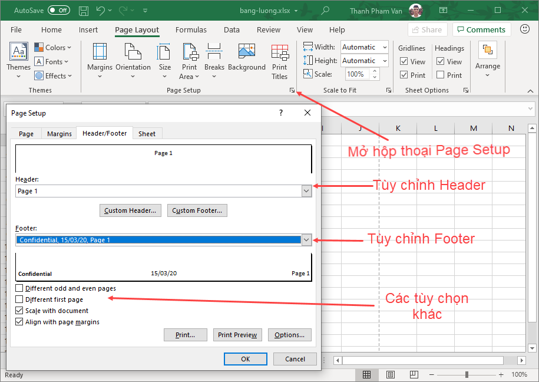Open Customize Quick Access Toolbar arrow

[x=145, y=11]
